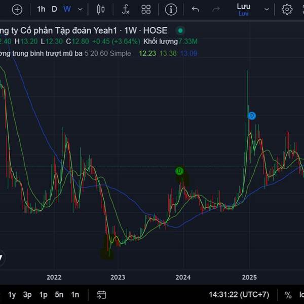Add a symbol to compare with the plus icon
The width and height of the screenshot is (304, 304).
coord(17,10)
